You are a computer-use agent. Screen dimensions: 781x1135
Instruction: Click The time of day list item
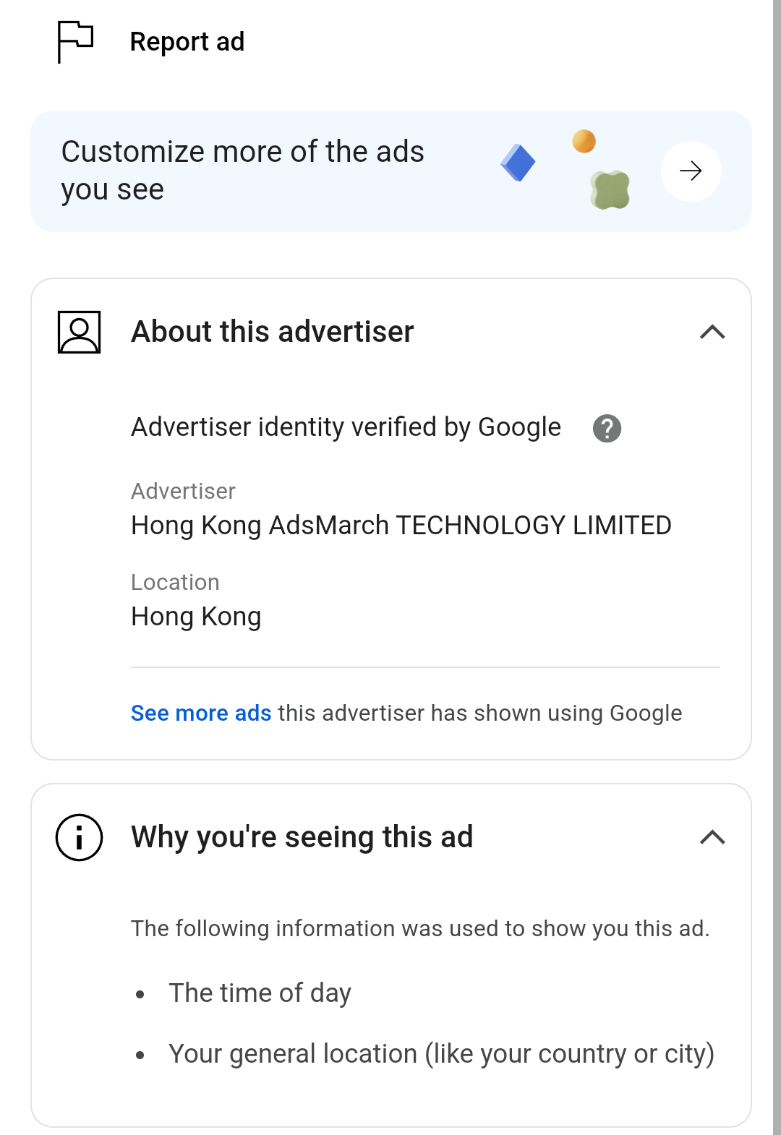[260, 993]
